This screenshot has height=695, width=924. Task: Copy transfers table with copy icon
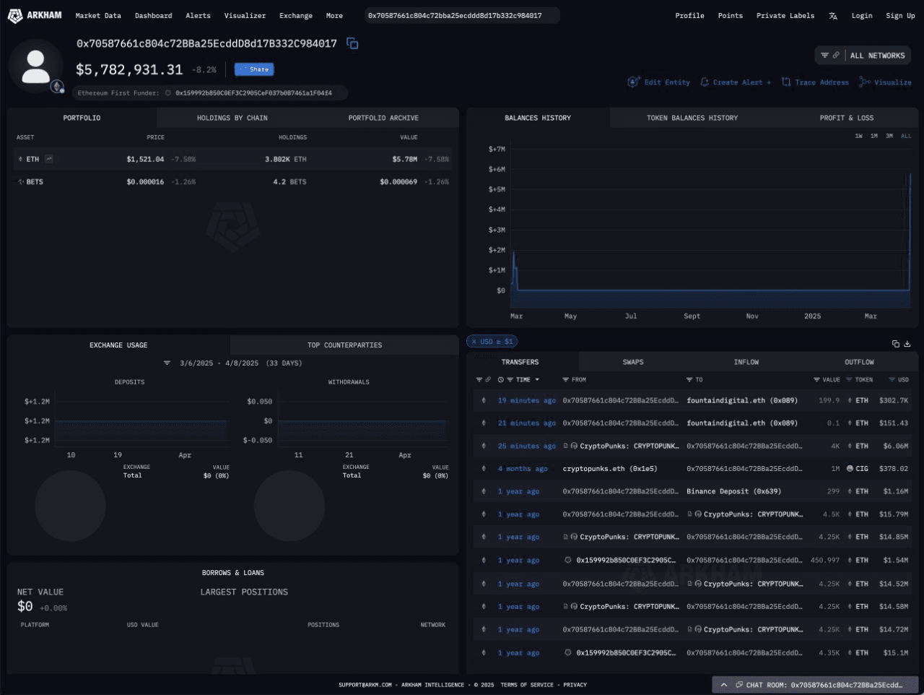coord(896,344)
